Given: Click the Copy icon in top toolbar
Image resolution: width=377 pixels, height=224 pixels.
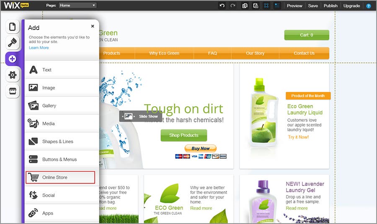Looking at the screenshot, I should click(x=245, y=6).
